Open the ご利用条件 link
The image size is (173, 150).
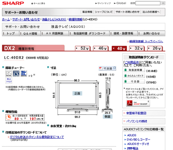[x=132, y=62]
